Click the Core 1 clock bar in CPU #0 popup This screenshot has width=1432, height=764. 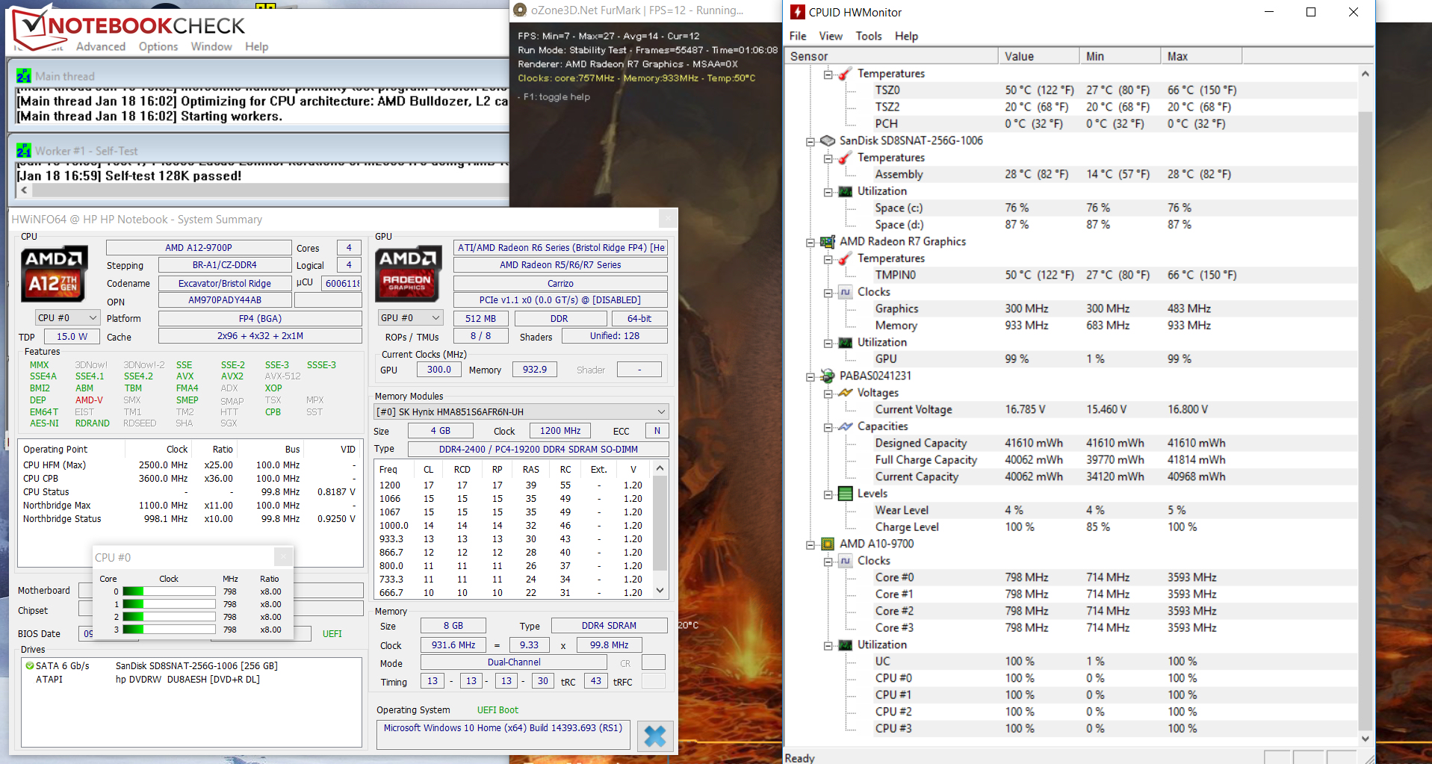[169, 604]
